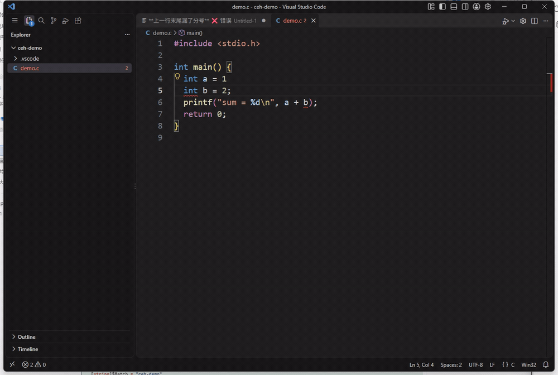Viewport: 558px width, 375px height.
Task: Click the underlined int on line 5
Action: pyautogui.click(x=190, y=91)
